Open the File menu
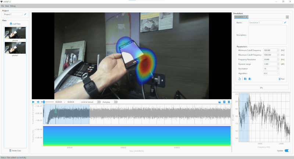The image size is (294, 159). (3, 6)
